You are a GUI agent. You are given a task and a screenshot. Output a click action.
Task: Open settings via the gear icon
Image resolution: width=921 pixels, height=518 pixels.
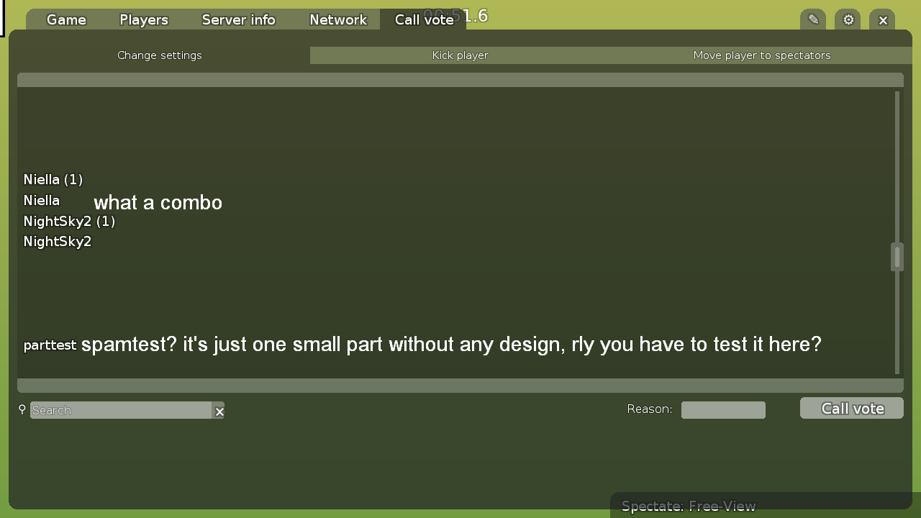click(847, 19)
